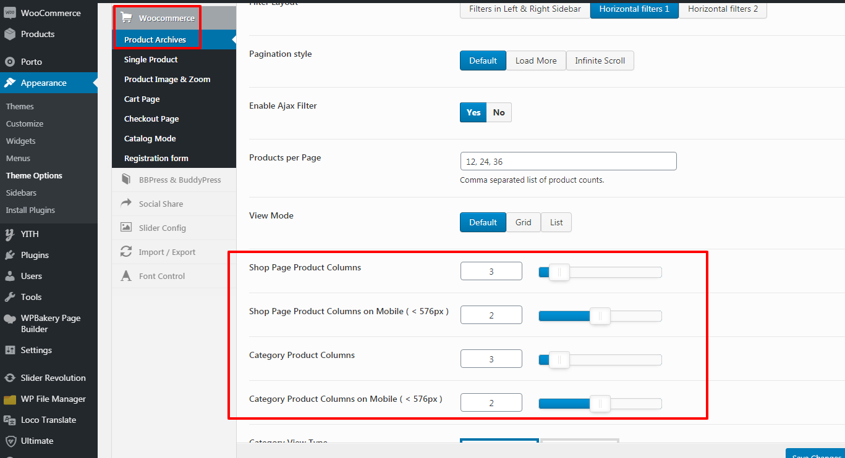Image resolution: width=845 pixels, height=458 pixels.
Task: Click the shopping cart icon beside Woocommerce
Action: (x=127, y=18)
